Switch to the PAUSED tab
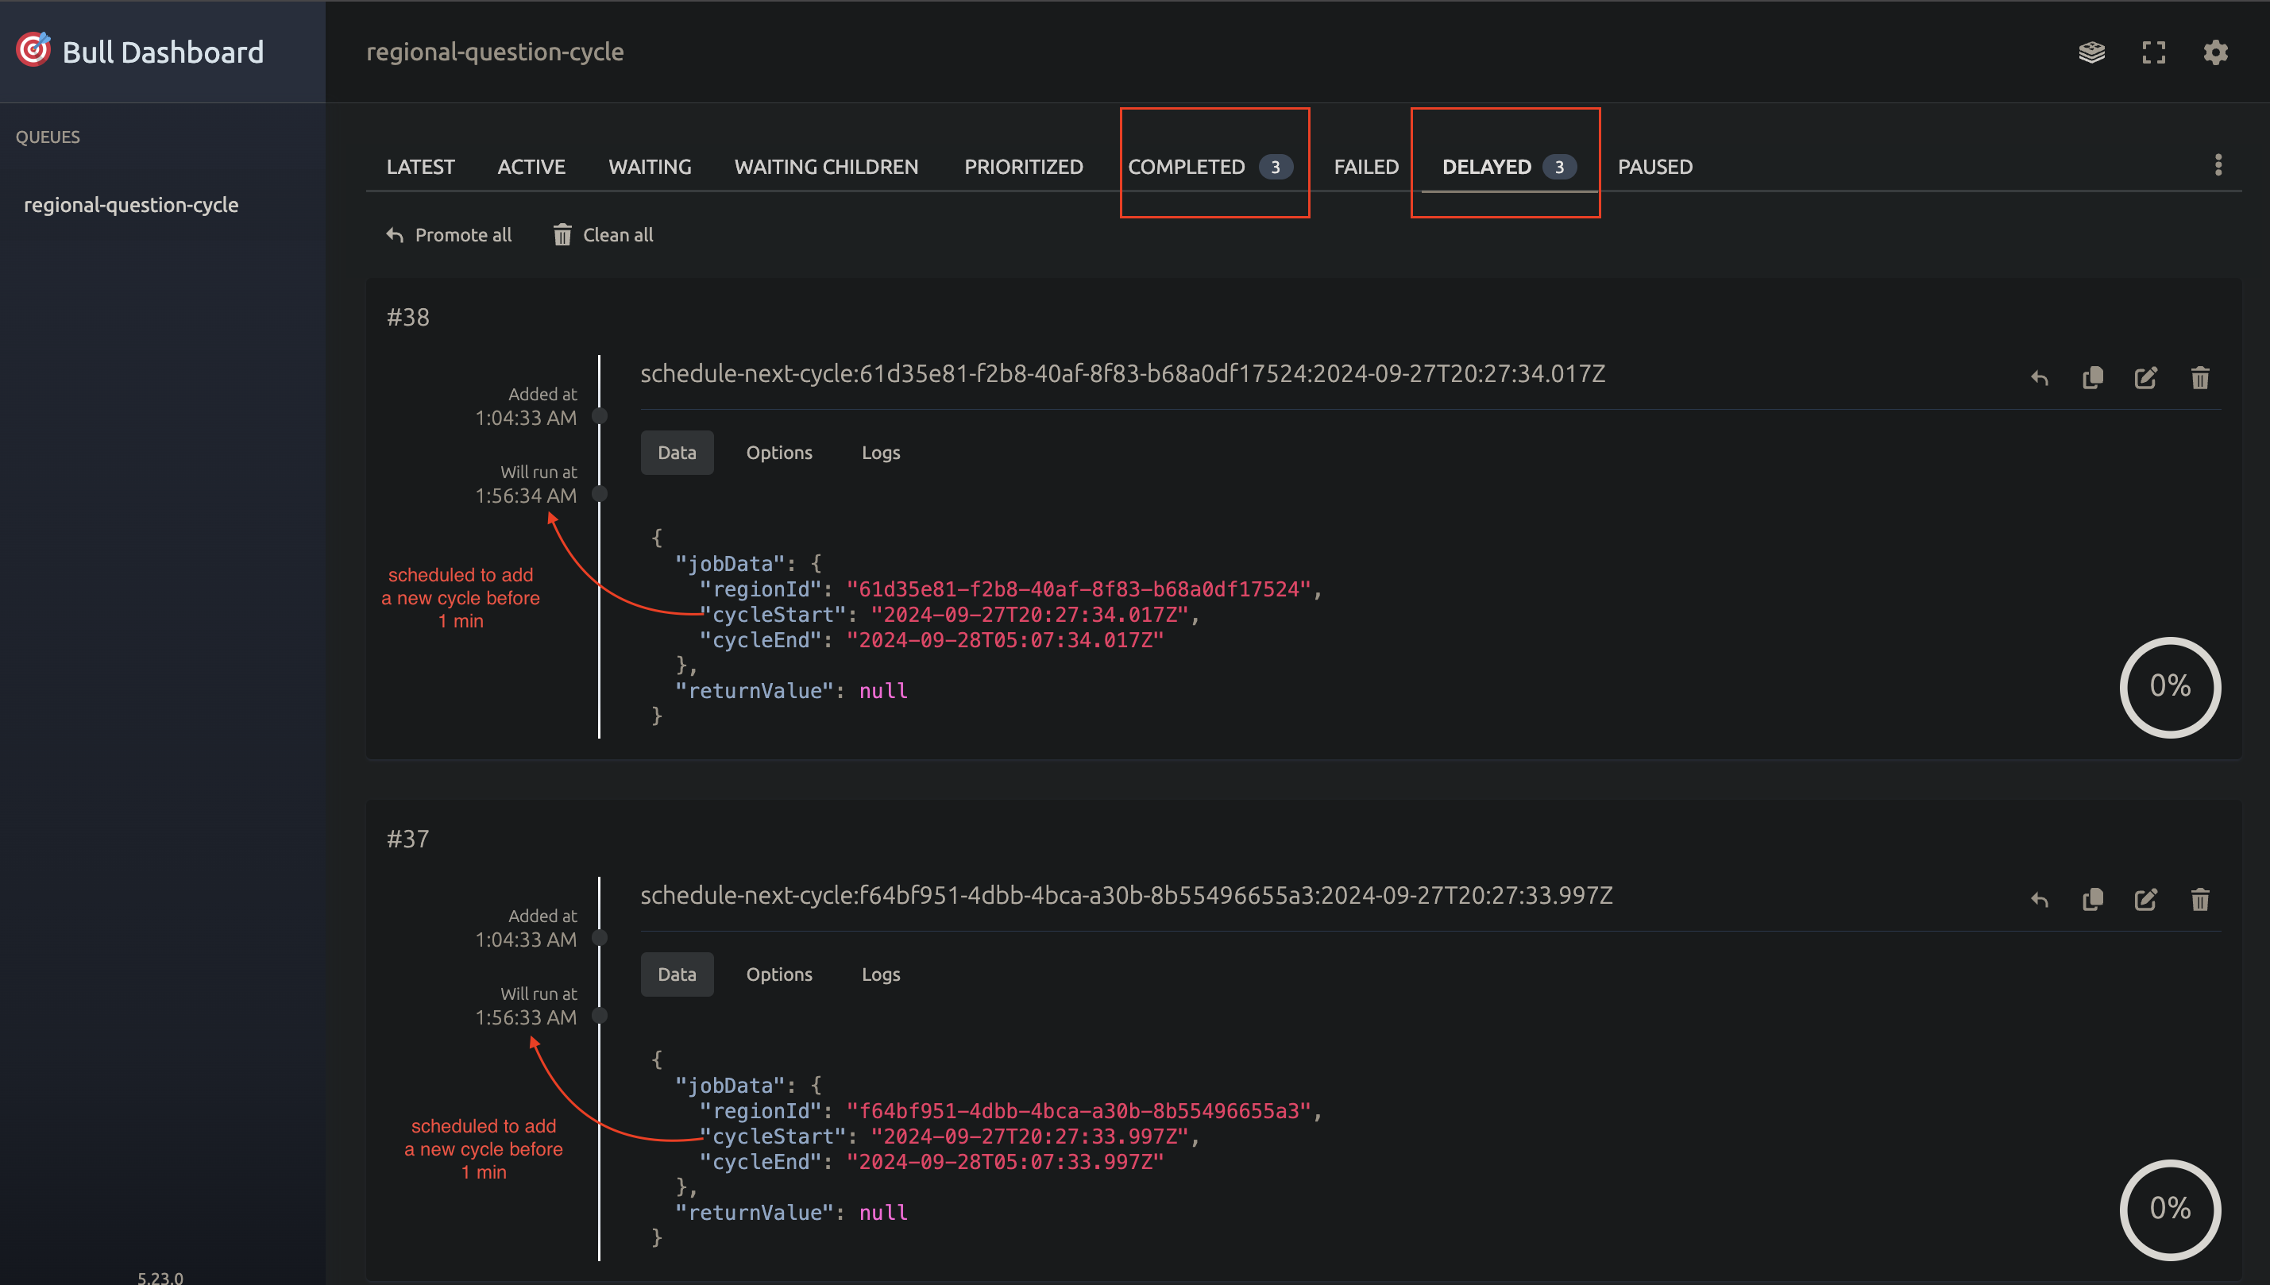This screenshot has height=1285, width=2270. [x=1654, y=167]
